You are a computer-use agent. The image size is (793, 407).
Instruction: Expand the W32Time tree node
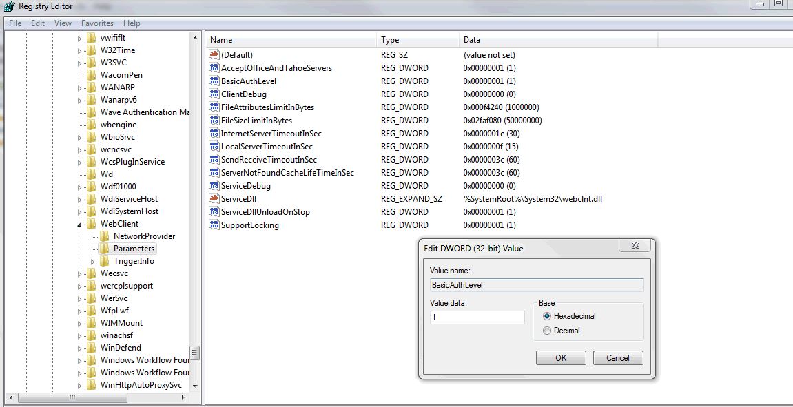(79, 50)
